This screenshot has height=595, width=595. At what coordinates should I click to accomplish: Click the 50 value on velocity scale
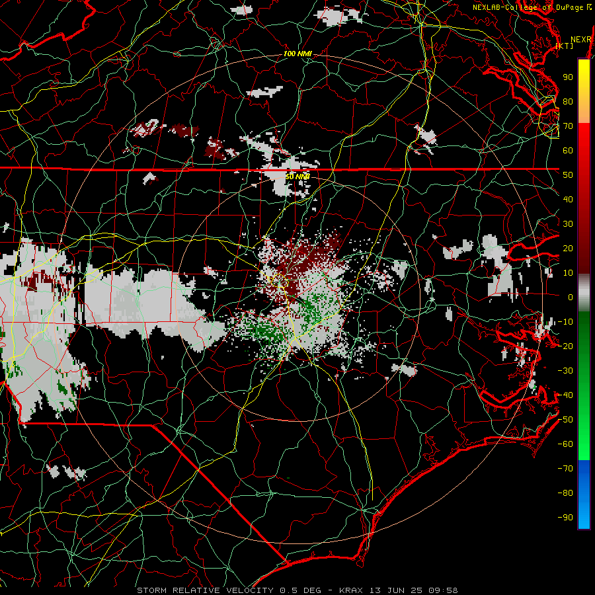[568, 175]
